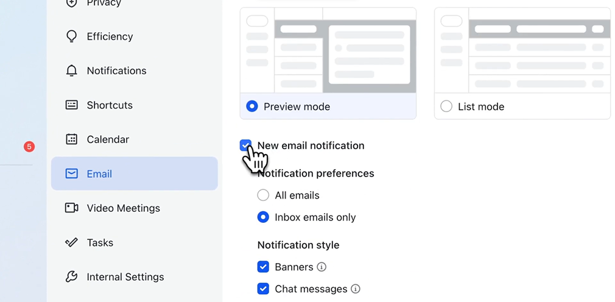This screenshot has height=302, width=615.
Task: Disable the Banners notification style checkbox
Action: pos(263,267)
